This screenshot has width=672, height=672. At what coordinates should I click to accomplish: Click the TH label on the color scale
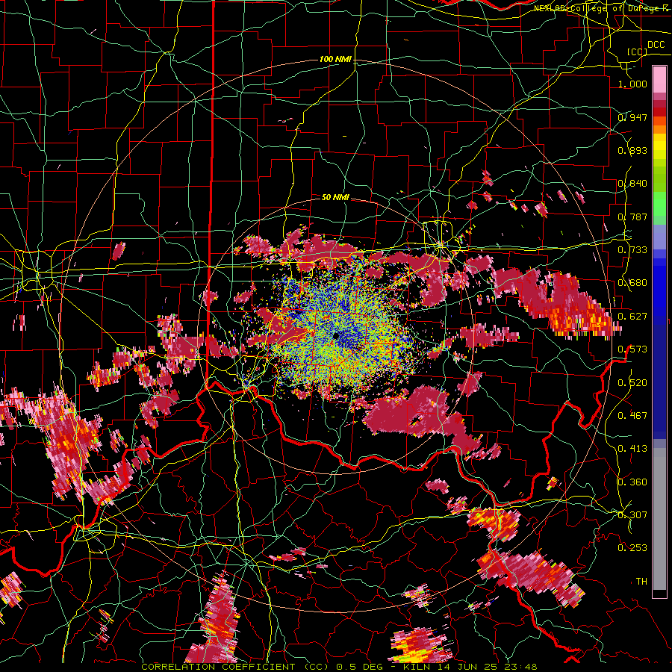[641, 581]
